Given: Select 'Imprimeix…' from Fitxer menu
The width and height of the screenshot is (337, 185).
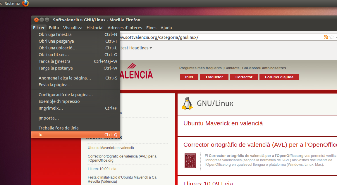Looking at the screenshot, I should click(x=76, y=108).
